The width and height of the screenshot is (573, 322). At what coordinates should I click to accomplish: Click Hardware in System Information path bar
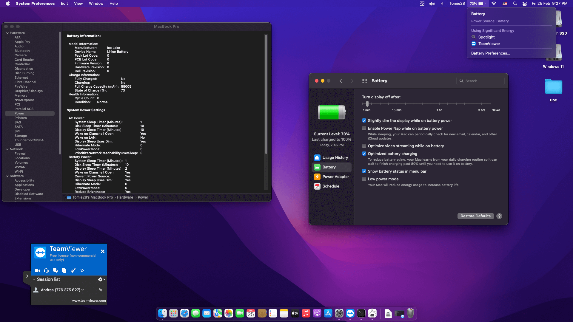(125, 197)
